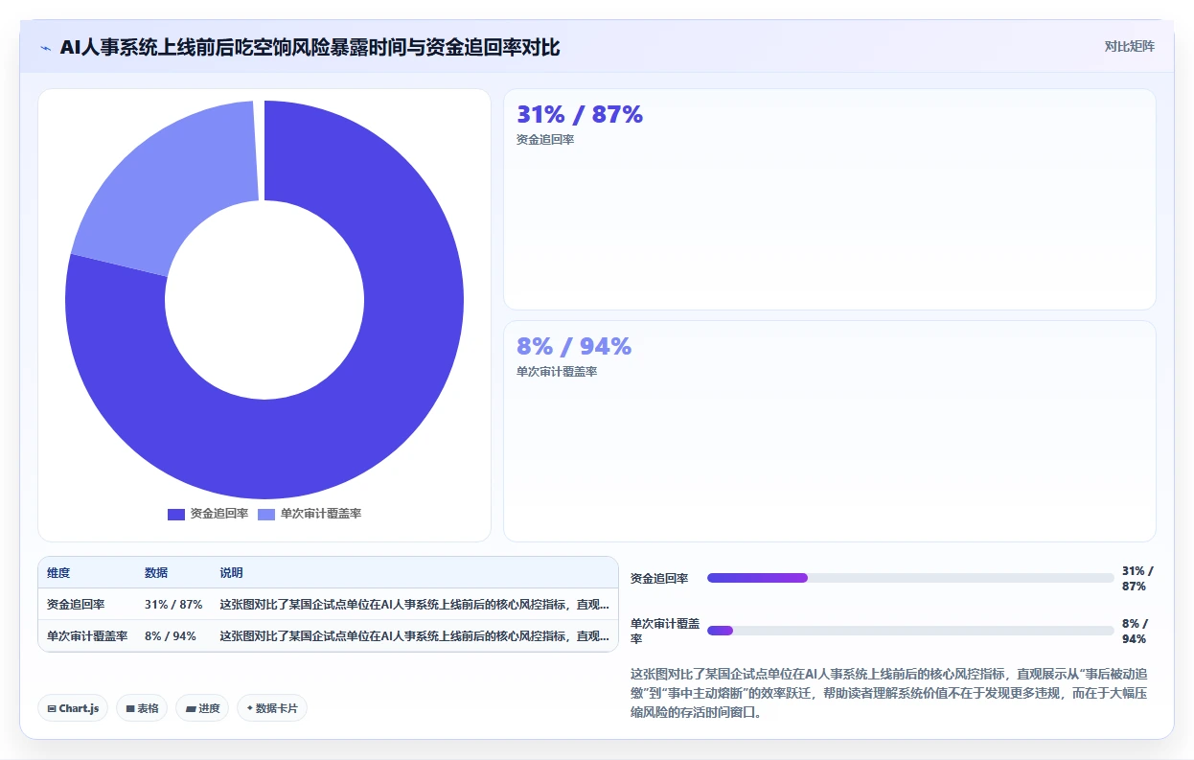Click the chart title heading text
This screenshot has width=1194, height=760.
[x=310, y=48]
